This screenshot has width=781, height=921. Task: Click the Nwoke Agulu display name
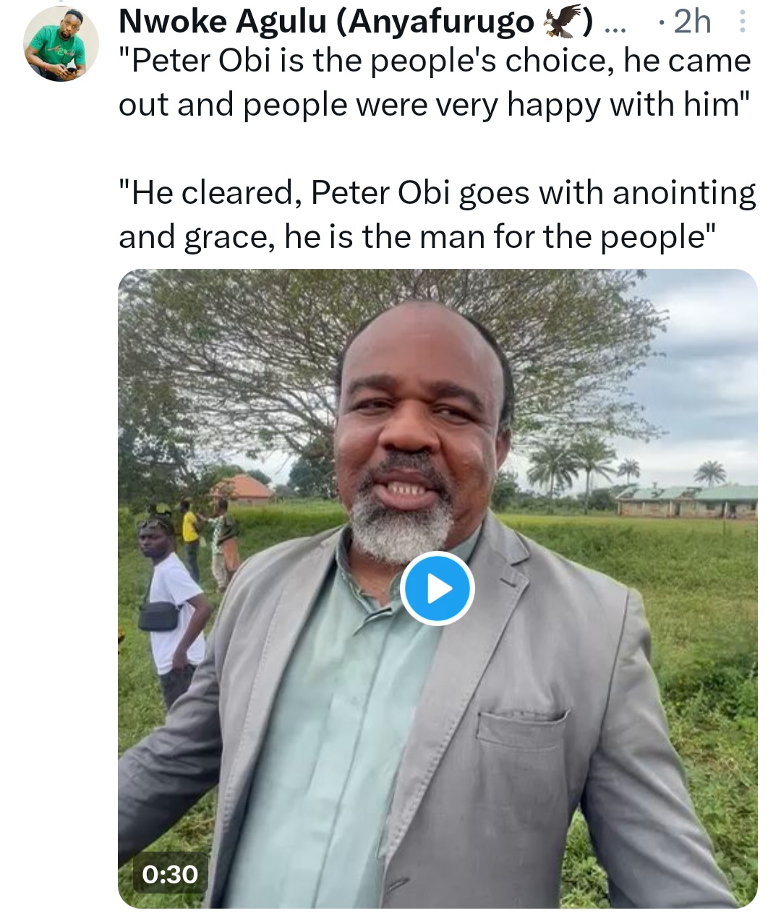pos(224,22)
